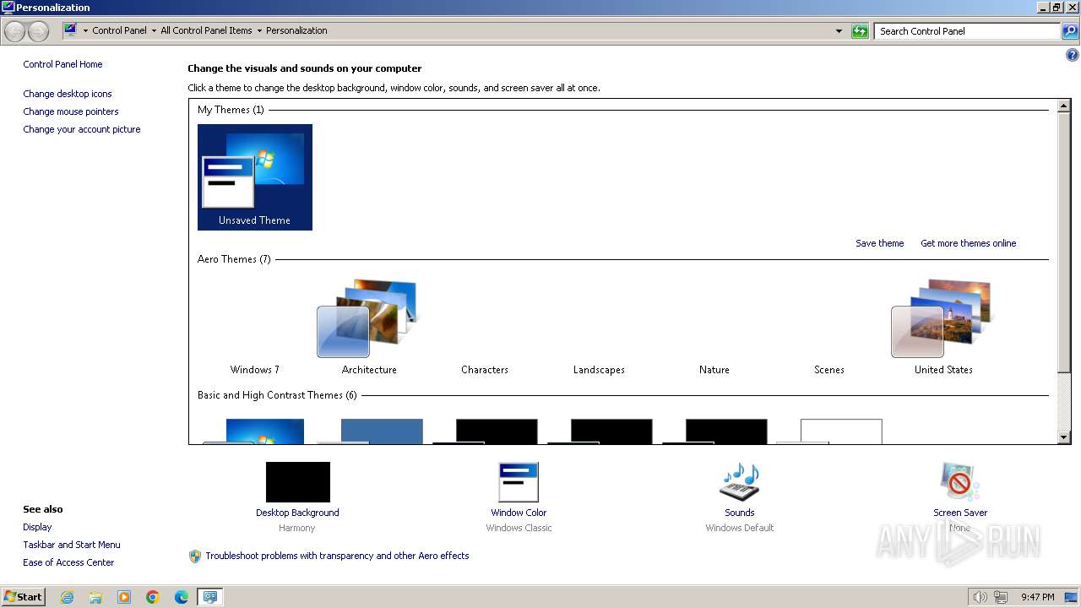Focus the Search Control Panel field
This screenshot has height=608, width=1081.
click(x=968, y=31)
